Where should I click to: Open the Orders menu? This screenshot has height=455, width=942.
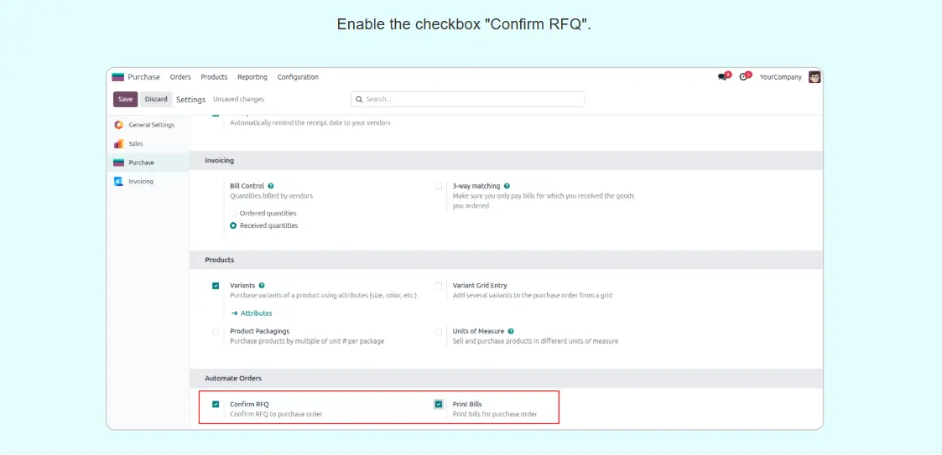click(180, 77)
